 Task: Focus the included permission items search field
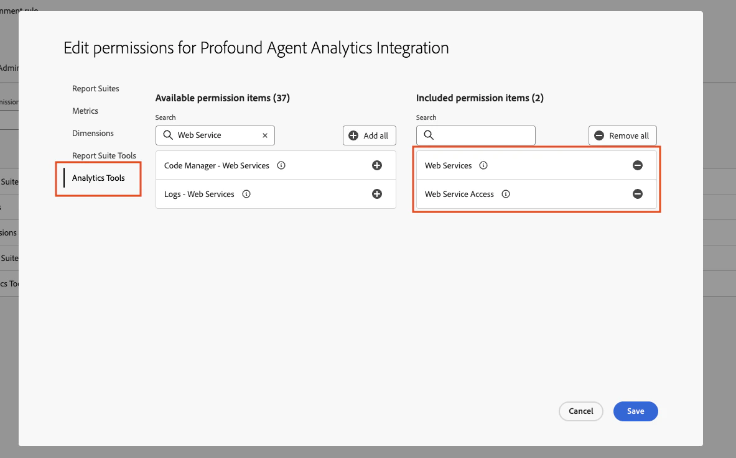[475, 135]
